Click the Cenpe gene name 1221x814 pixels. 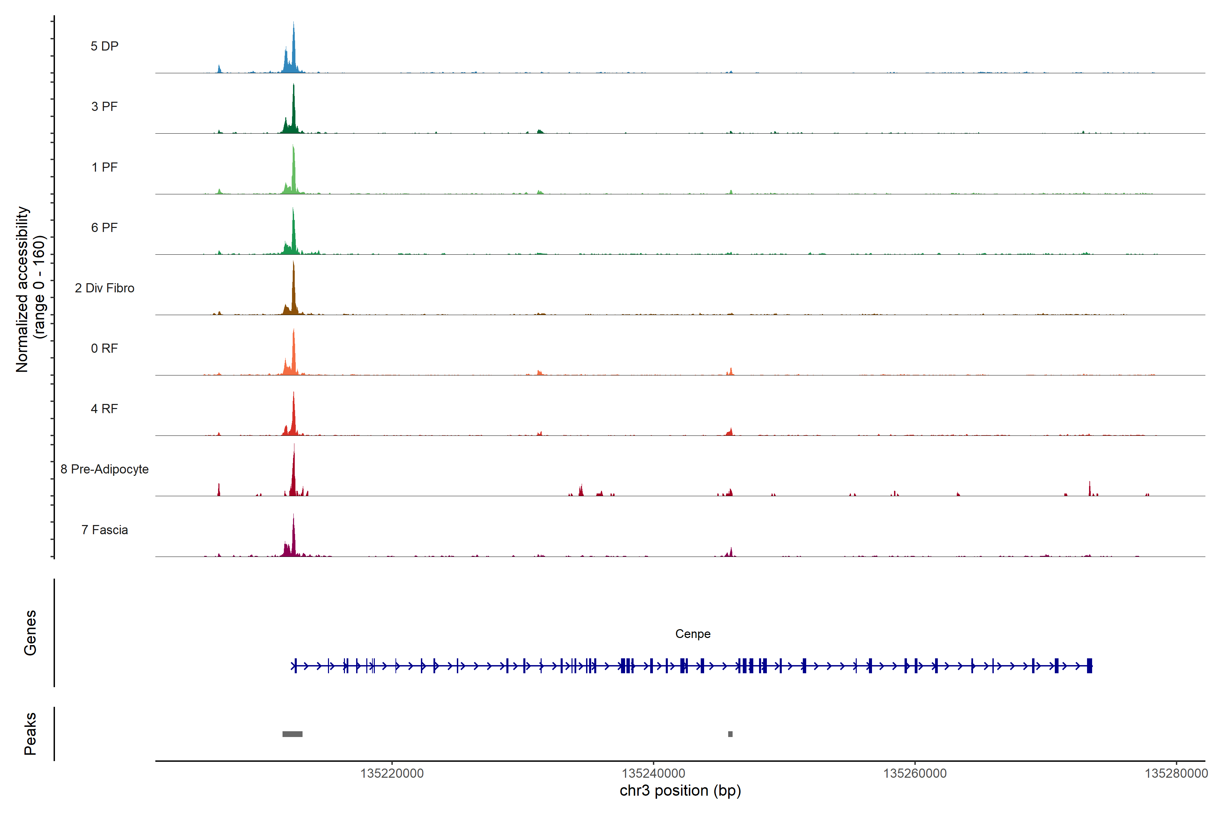[693, 634]
